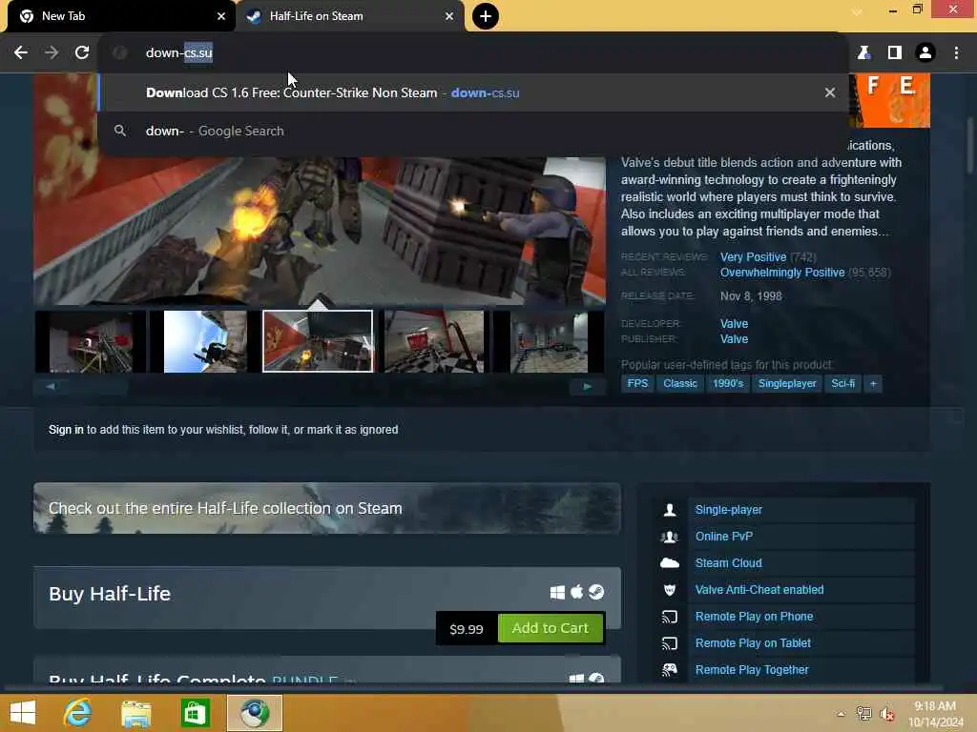This screenshot has height=732, width=977.
Task: Open the Very Positive recent reviews link
Action: (753, 257)
